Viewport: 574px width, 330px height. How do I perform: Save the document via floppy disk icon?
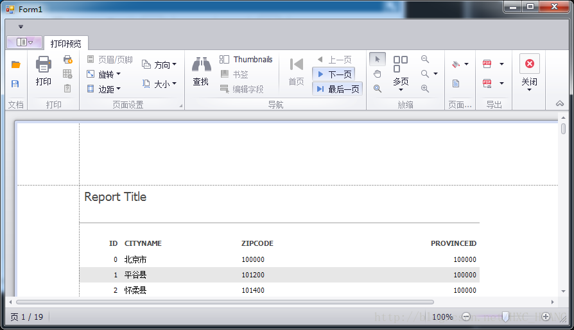point(15,83)
